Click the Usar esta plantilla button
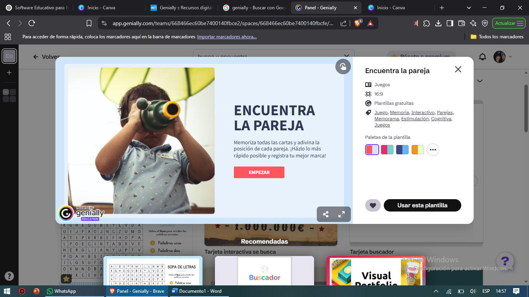Screen dimensions: 529x297 tap(422, 205)
